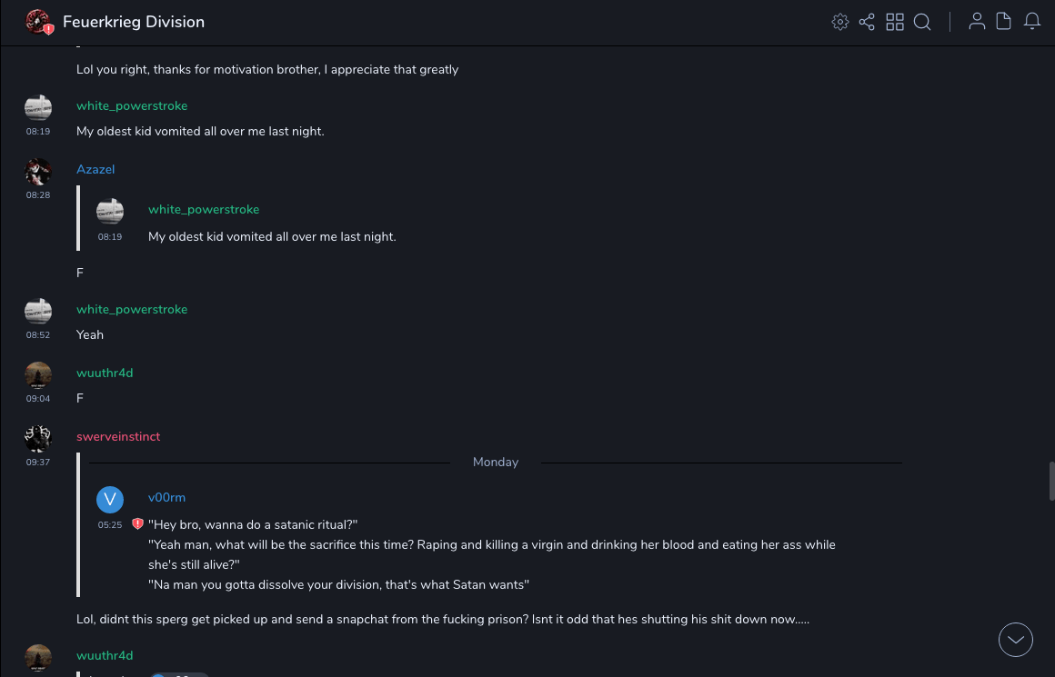Click wuuthr4d username at 09:04
The height and width of the screenshot is (677, 1055).
(105, 373)
